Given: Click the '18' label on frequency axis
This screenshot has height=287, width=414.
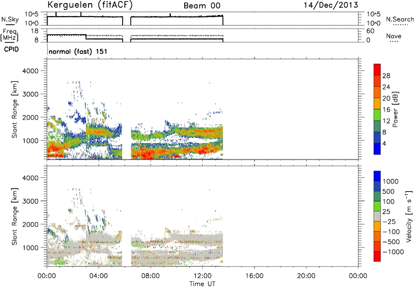Looking at the screenshot, I should (35, 31).
